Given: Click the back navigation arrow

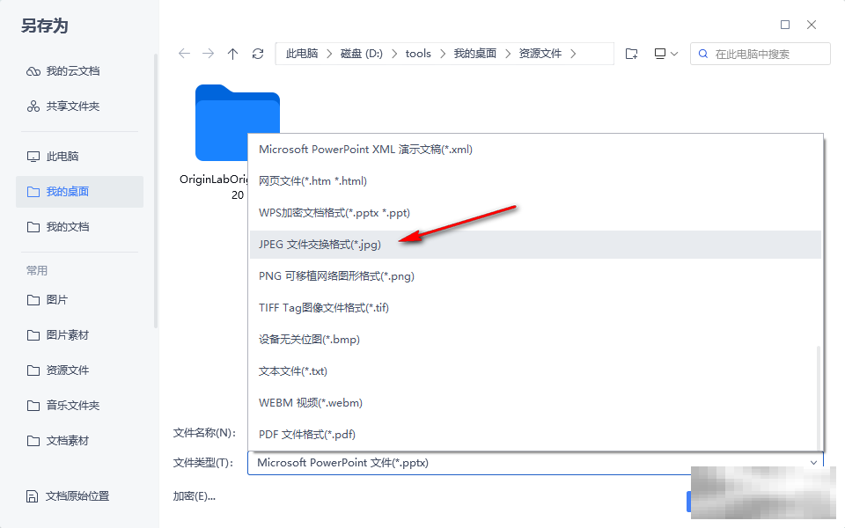Looking at the screenshot, I should click(184, 54).
